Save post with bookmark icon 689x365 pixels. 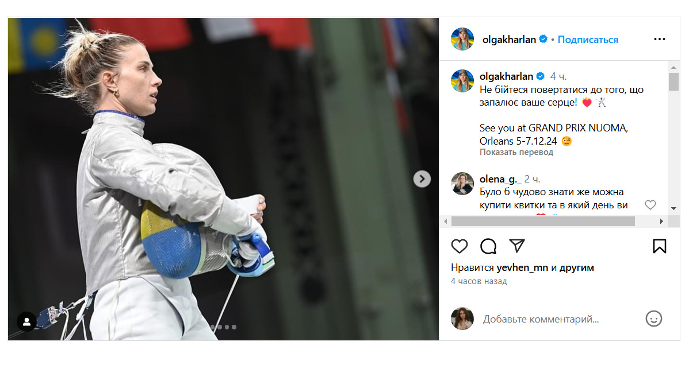(x=659, y=246)
